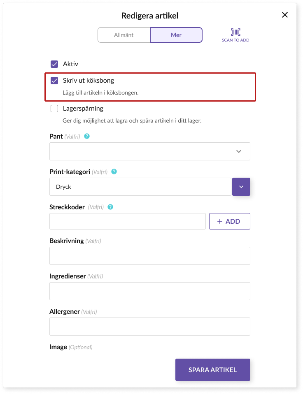The image size is (303, 394).
Task: Enable the Lagerspårning checkbox
Action: tap(54, 109)
